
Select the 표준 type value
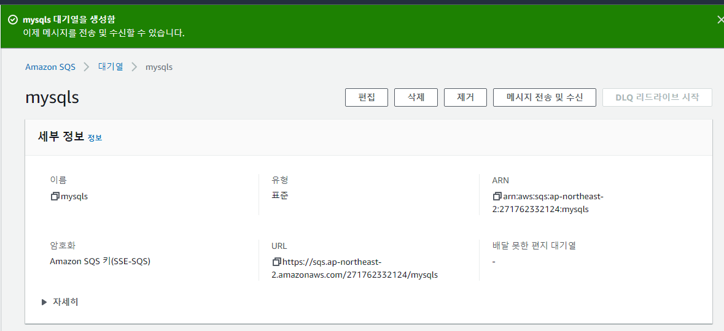point(280,196)
